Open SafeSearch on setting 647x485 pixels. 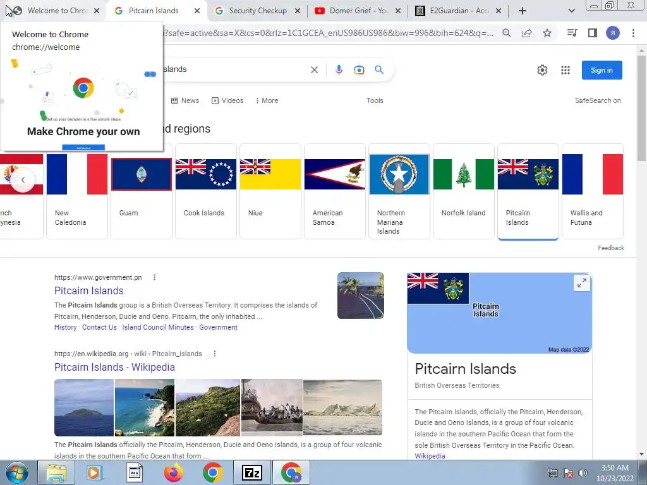pos(598,100)
